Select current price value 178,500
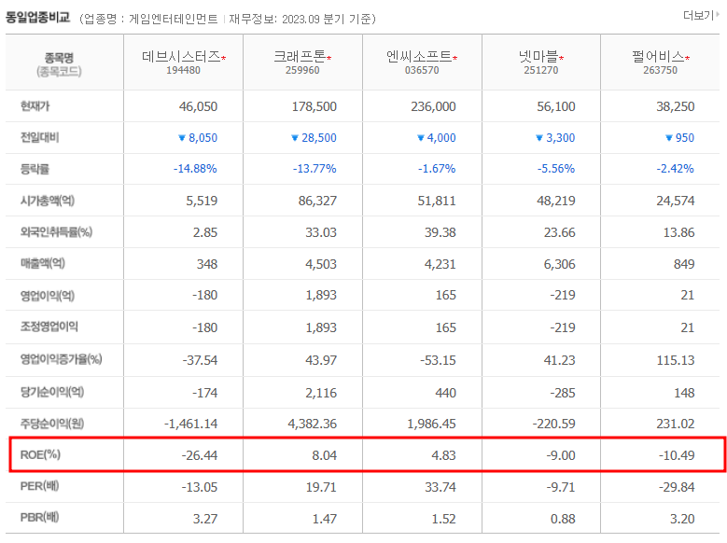 [x=314, y=106]
